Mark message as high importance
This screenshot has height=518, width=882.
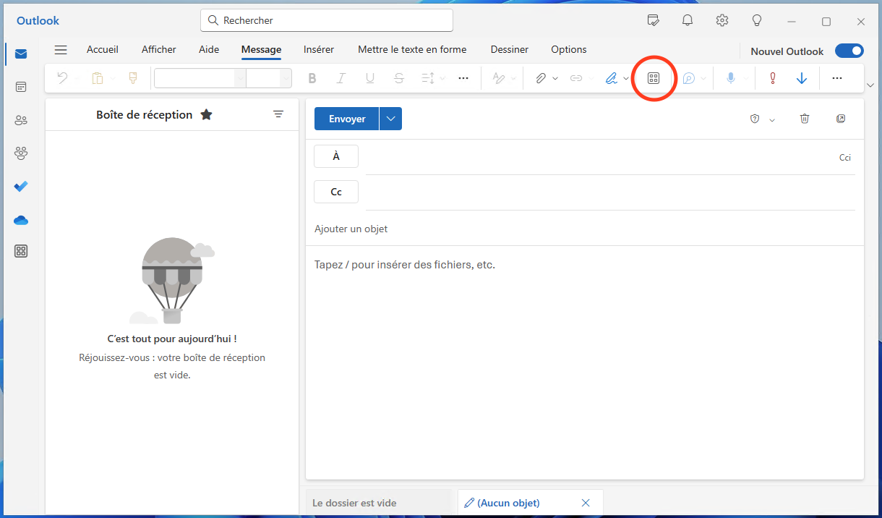[772, 78]
